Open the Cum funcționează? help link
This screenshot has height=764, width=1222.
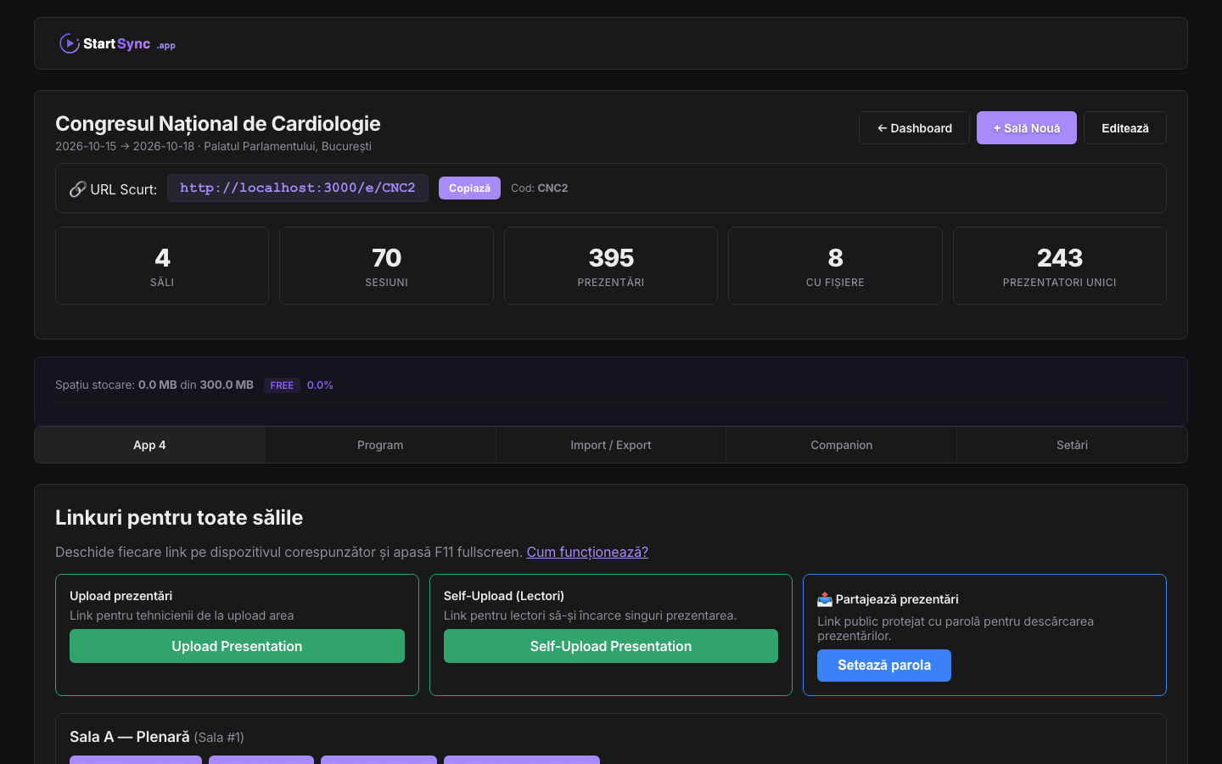587,552
